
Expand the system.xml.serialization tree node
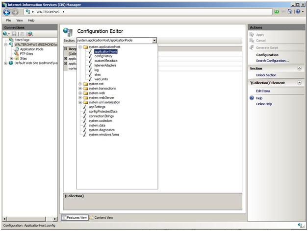pyautogui.click(x=80, y=102)
